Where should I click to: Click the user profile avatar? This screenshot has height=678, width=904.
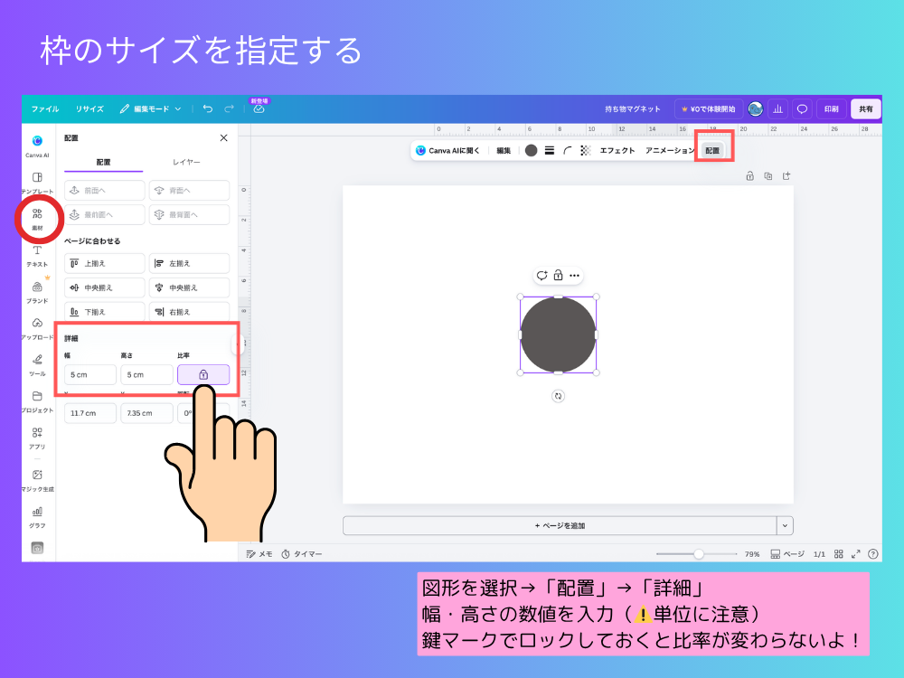tap(755, 108)
